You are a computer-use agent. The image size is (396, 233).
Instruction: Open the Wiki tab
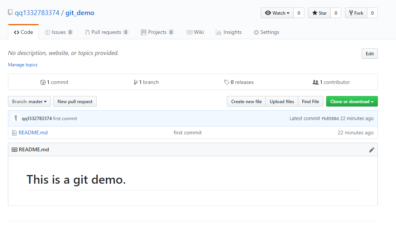(x=195, y=32)
